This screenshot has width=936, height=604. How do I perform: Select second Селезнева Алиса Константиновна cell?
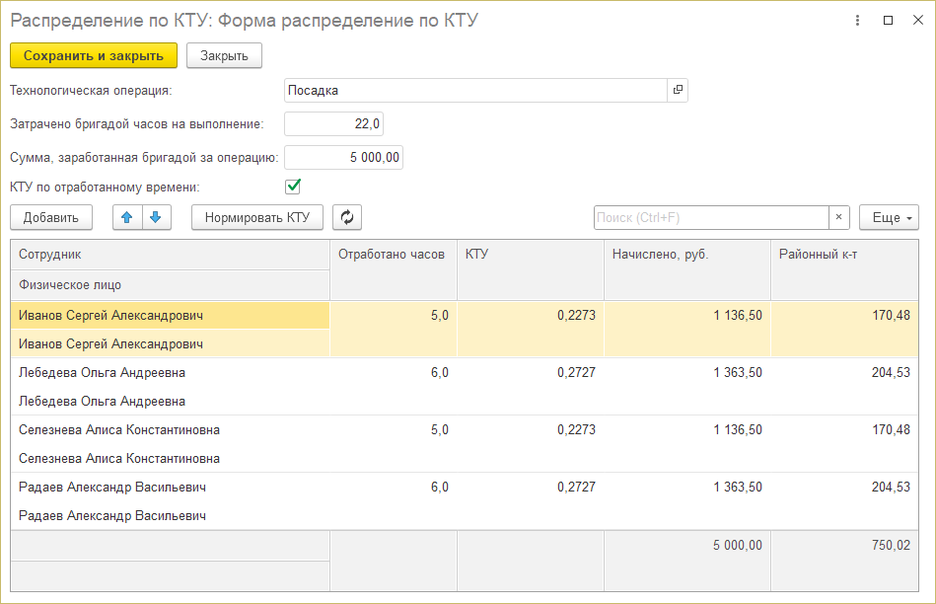[x=170, y=458]
